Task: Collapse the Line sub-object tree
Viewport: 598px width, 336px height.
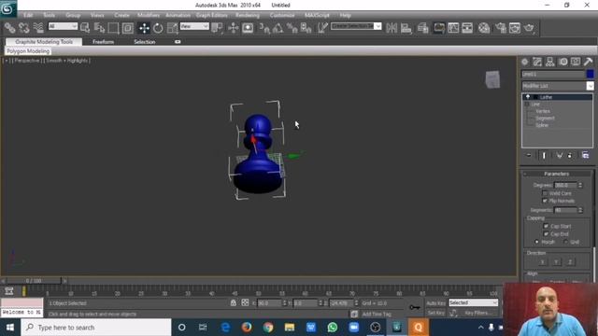Action: 527,104
